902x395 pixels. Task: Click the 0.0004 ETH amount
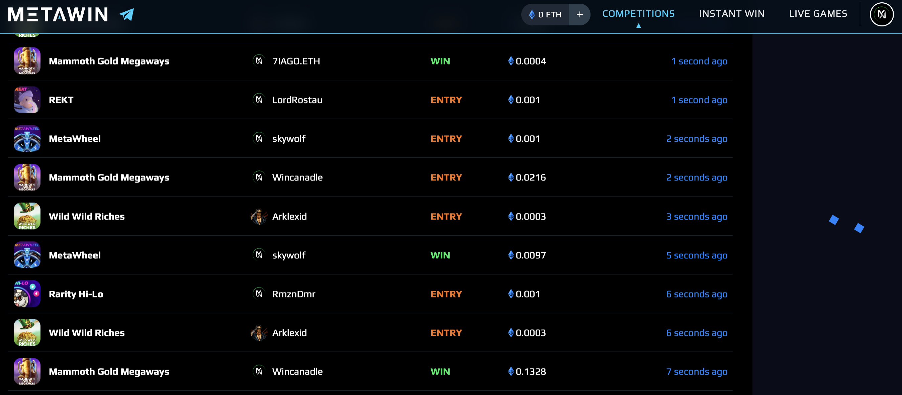point(531,61)
